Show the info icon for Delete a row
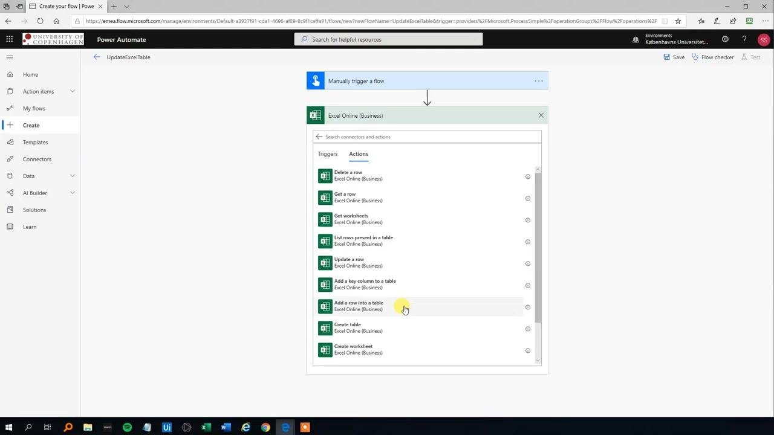This screenshot has width=774, height=435. (x=528, y=177)
